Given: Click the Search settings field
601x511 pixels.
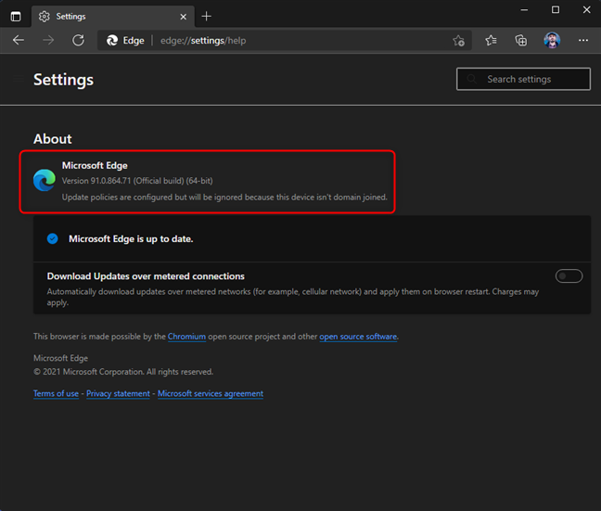Looking at the screenshot, I should pyautogui.click(x=523, y=79).
